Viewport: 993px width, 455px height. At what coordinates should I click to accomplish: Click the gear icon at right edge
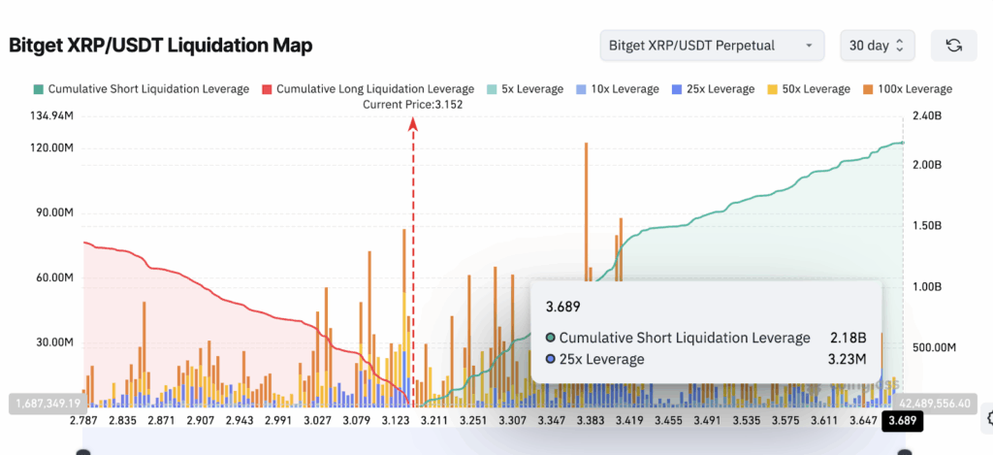(989, 417)
